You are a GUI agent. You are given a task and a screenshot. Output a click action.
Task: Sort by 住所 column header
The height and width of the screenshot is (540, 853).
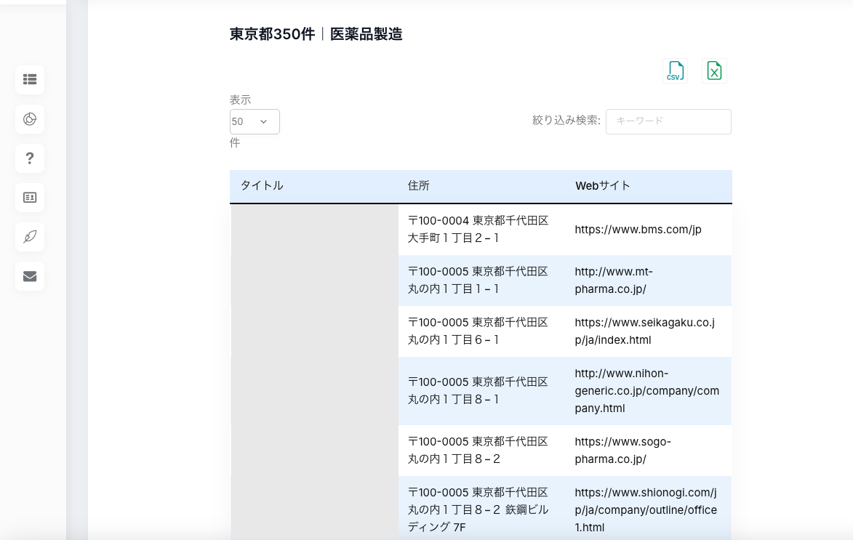(482, 186)
